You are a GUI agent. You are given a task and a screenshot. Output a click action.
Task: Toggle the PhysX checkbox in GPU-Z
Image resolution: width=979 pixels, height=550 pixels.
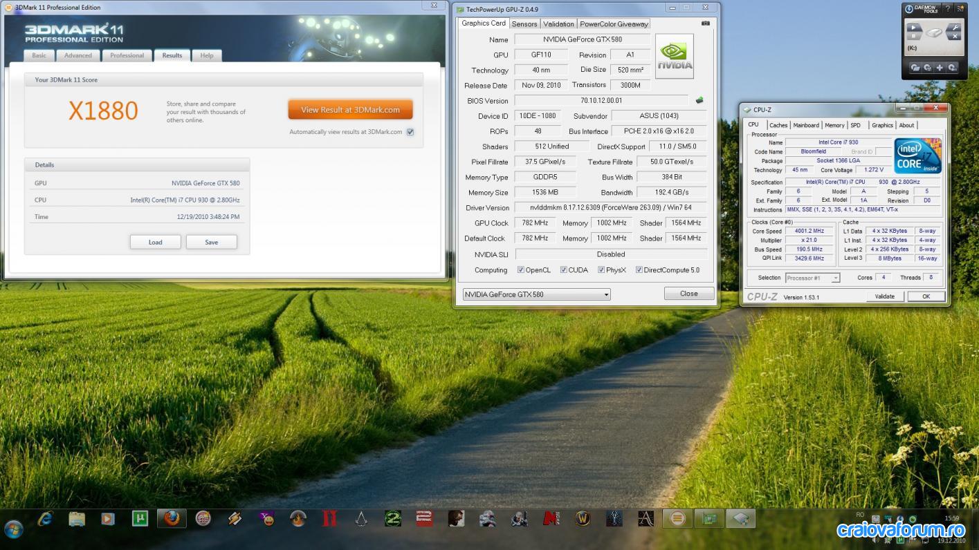(x=601, y=270)
